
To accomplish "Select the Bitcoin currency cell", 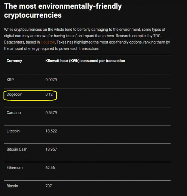I will click(x=12, y=186).
